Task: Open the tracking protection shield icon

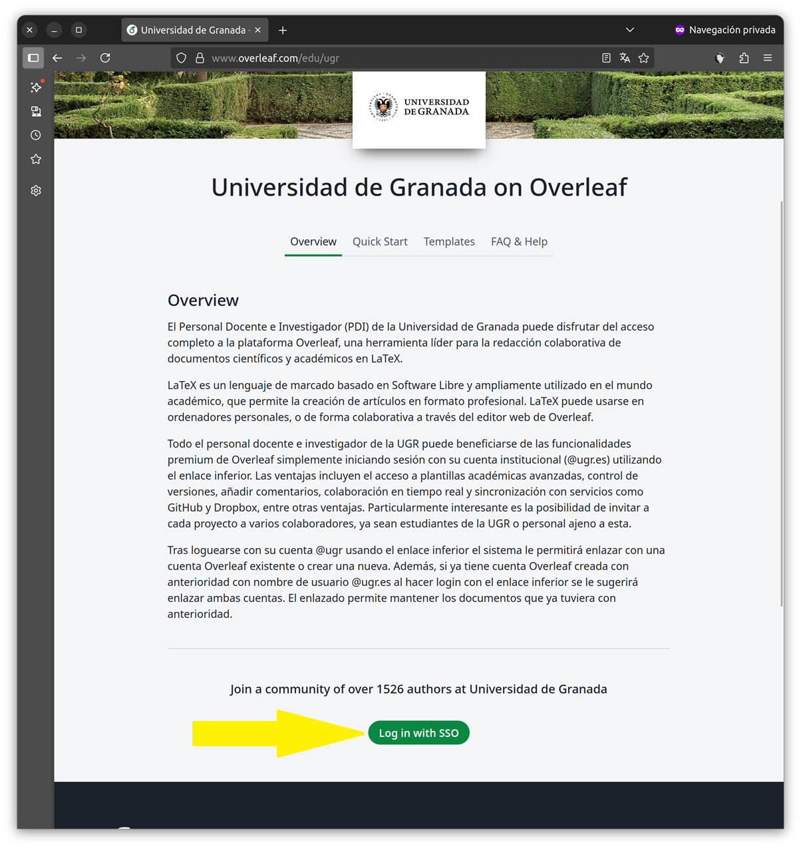Action: pos(181,58)
